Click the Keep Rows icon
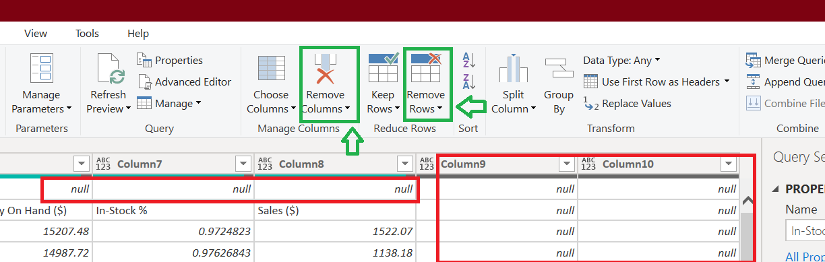 pyautogui.click(x=383, y=68)
